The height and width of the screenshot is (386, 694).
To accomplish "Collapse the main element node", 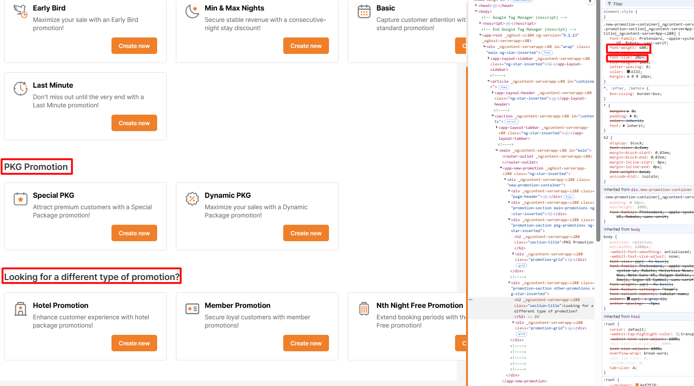I will pyautogui.click(x=497, y=150).
